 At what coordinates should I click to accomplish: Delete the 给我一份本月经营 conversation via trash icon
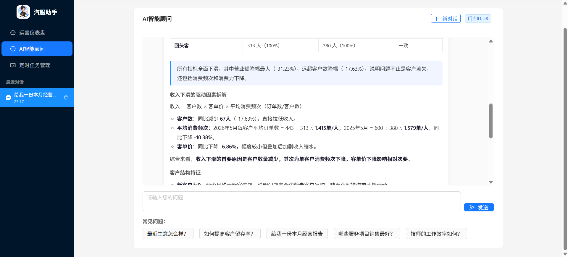pyautogui.click(x=66, y=97)
